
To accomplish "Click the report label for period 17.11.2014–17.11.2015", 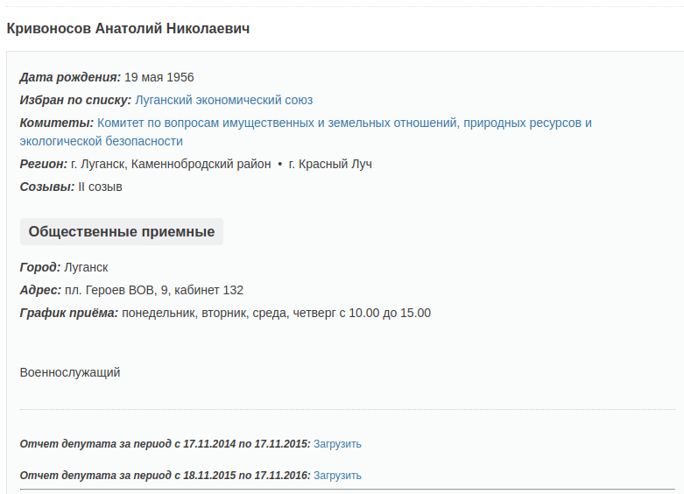I will coord(165,444).
